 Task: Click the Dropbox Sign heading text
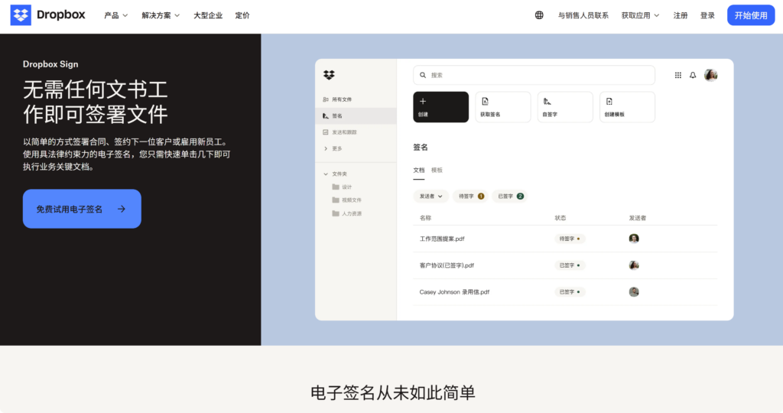[x=50, y=64]
